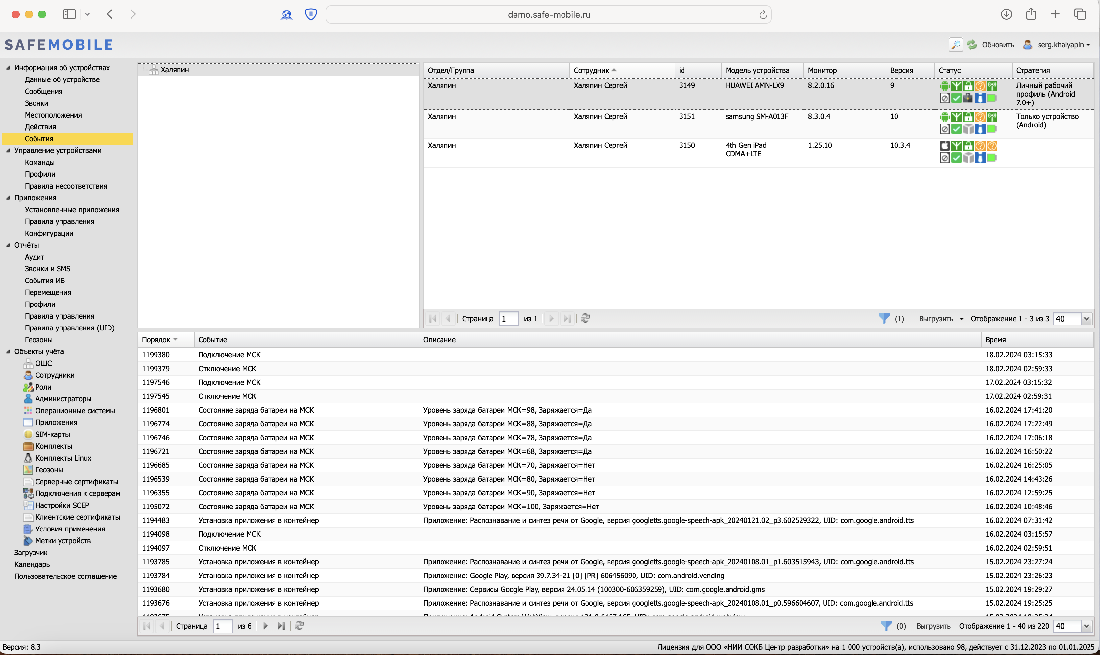
Task: Sort events by Порядок column header
Action: [x=156, y=339]
